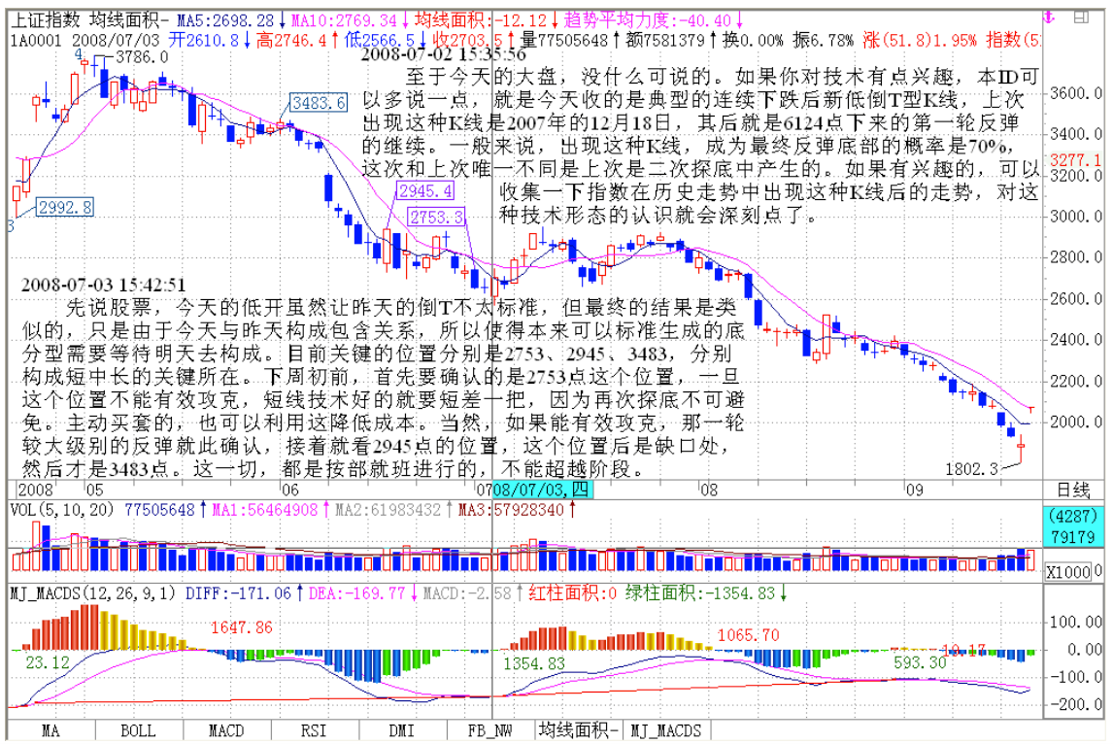Screen dimensions: 1113x744
Task: Click the DEA:-169.77 value
Action: pos(357,592)
